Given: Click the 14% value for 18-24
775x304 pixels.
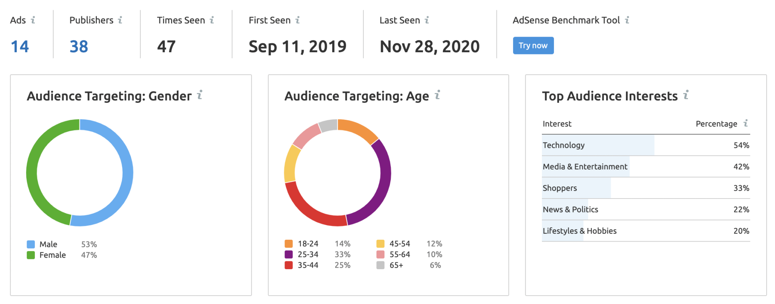Looking at the screenshot, I should (x=342, y=244).
